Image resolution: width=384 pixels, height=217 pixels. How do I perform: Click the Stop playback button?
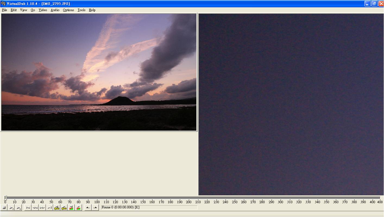[x=4, y=208]
